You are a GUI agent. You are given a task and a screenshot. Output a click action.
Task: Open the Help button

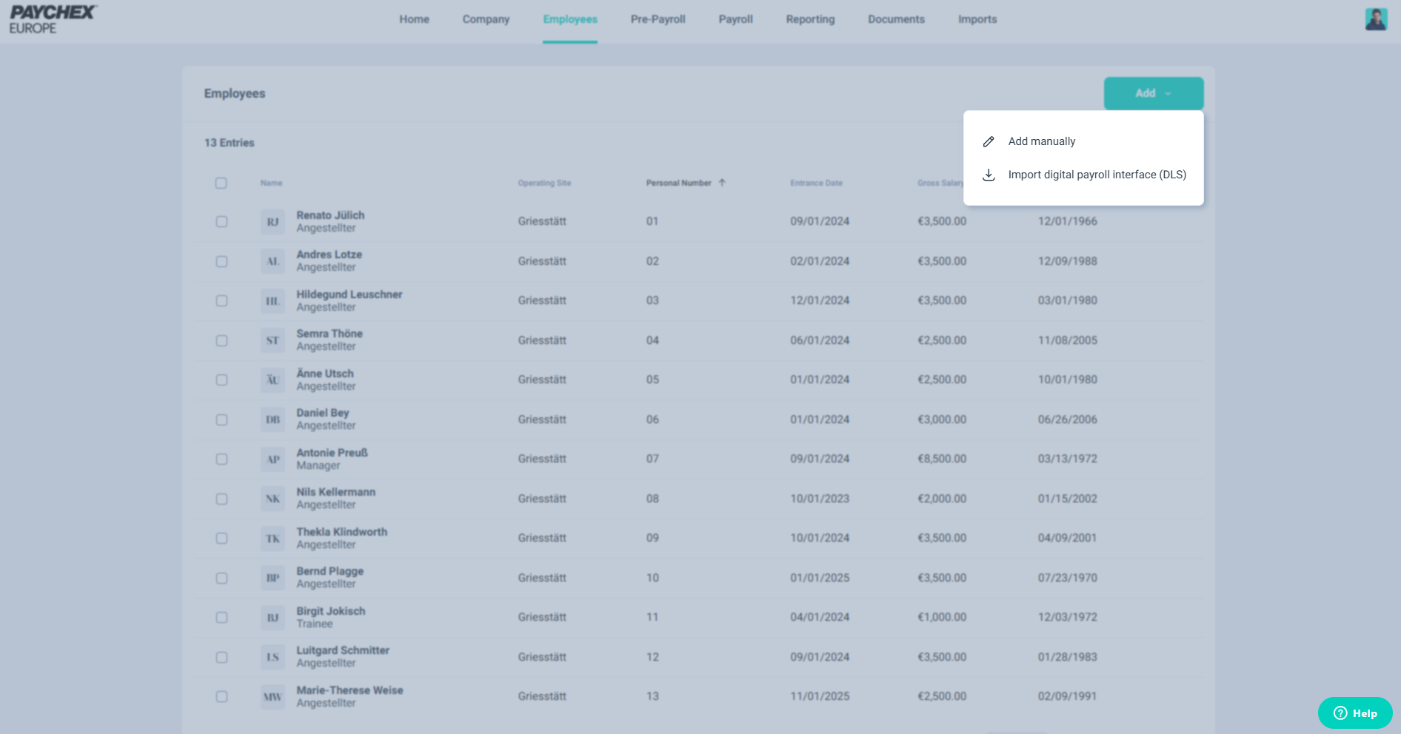pos(1354,713)
